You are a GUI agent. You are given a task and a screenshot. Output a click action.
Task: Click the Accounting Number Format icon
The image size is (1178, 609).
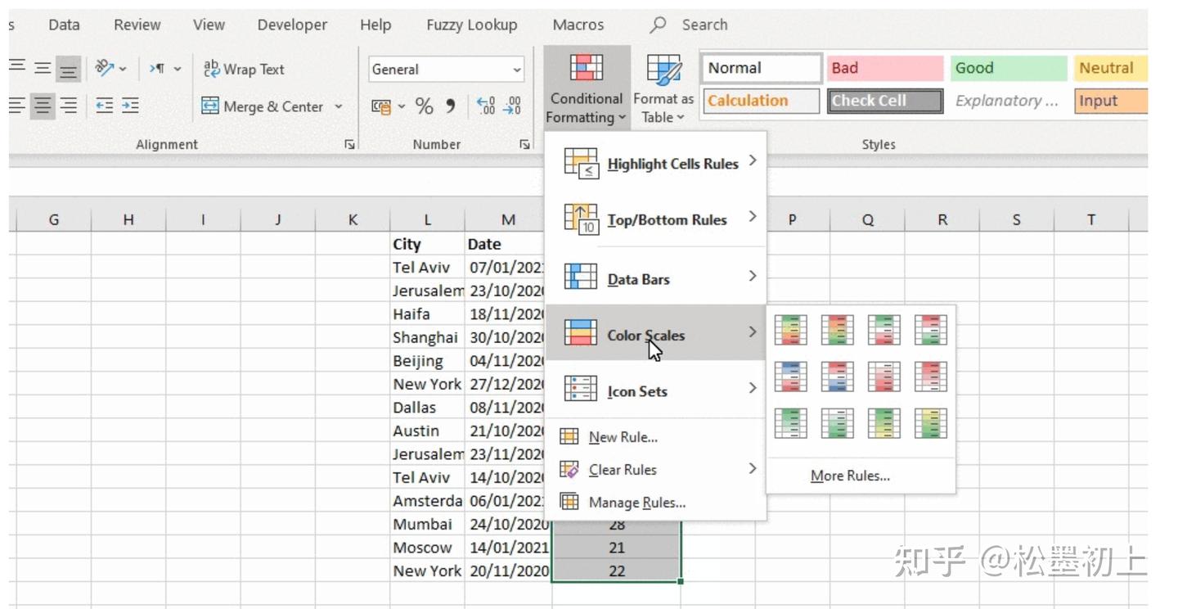click(x=382, y=104)
